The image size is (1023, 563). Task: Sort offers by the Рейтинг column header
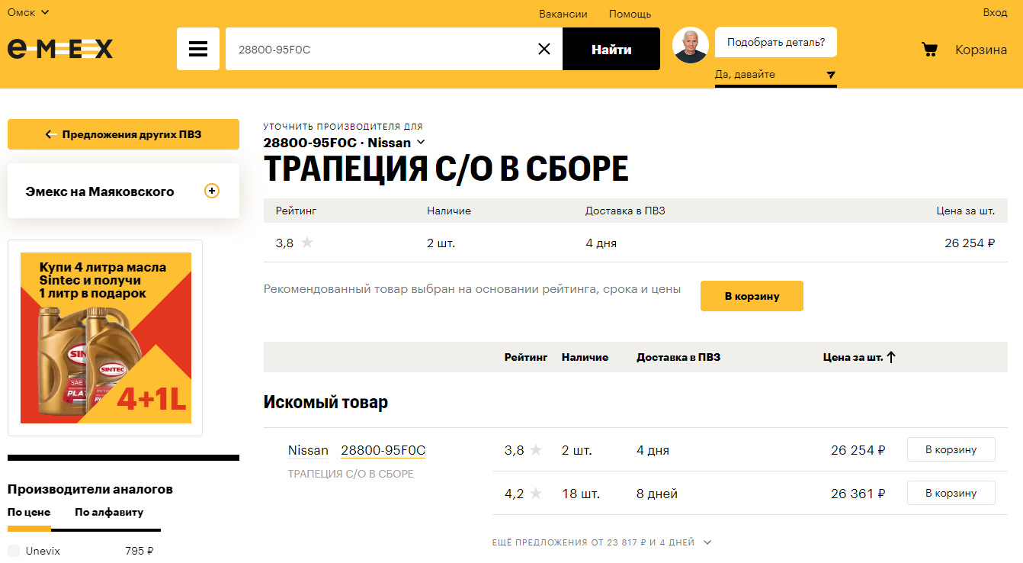(526, 357)
